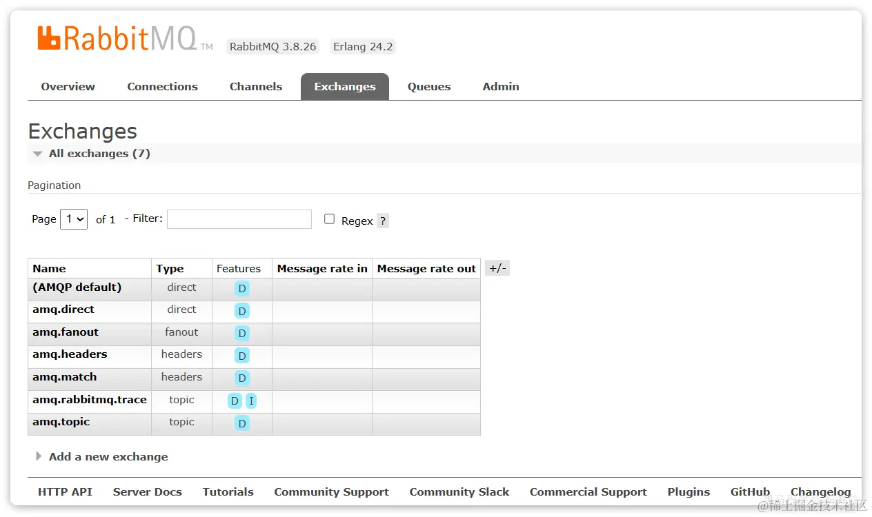The image size is (872, 517).
Task: Click the I badge for amq.rabbitmq.trace
Action: [251, 401]
